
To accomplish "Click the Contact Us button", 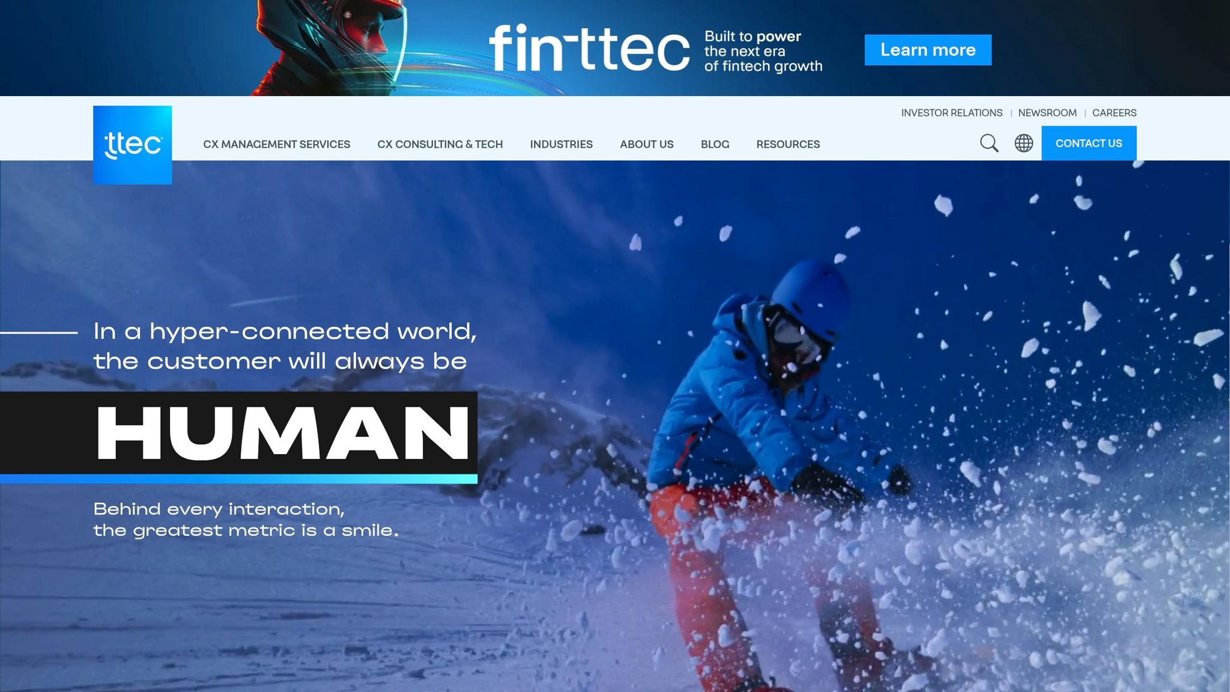I will [x=1089, y=143].
